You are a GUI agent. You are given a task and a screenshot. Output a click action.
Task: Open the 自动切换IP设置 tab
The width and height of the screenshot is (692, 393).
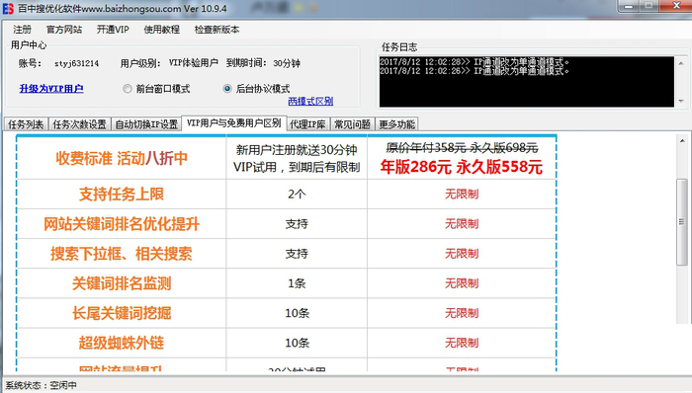tap(146, 124)
